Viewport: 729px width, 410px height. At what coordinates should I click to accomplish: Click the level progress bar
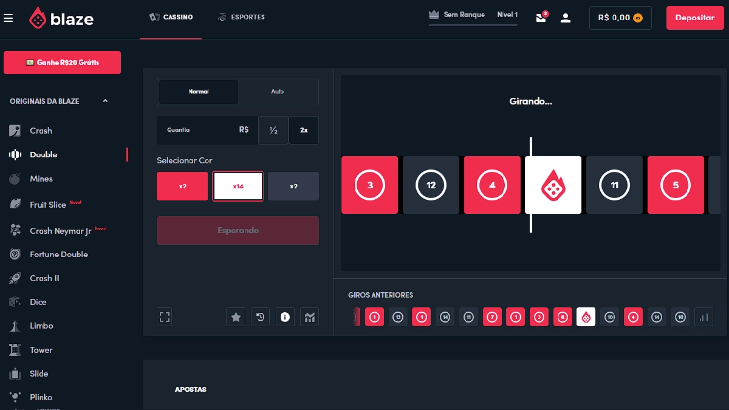coord(473,25)
